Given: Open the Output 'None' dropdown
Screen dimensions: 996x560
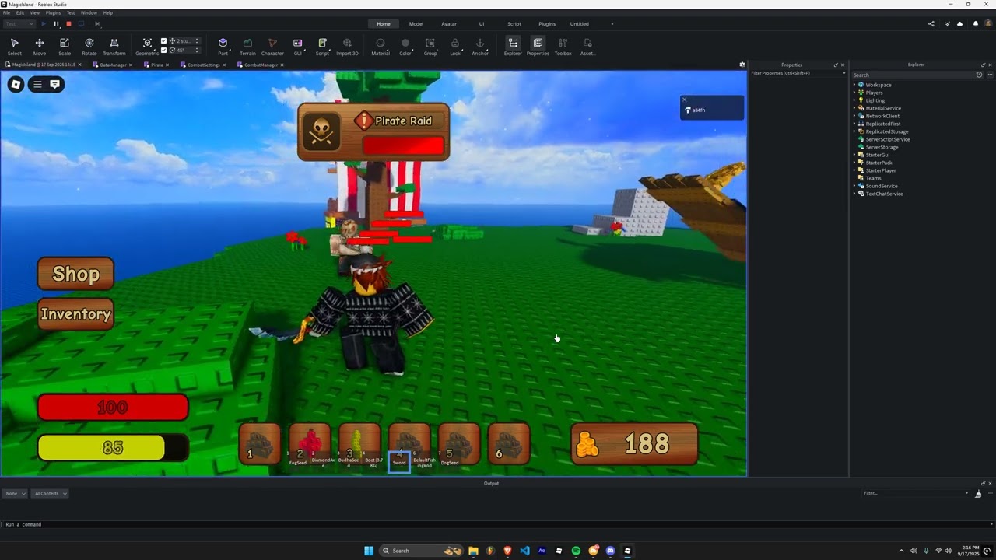Looking at the screenshot, I should (x=15, y=493).
